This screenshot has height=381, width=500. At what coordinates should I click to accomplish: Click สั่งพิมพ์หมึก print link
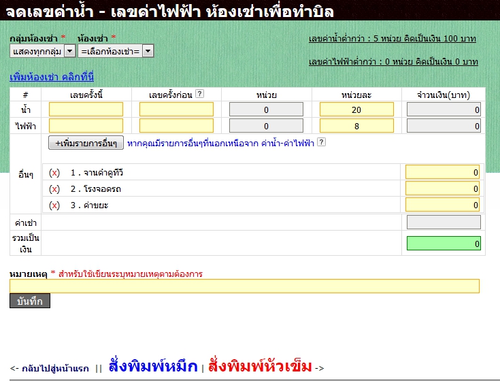point(152,366)
